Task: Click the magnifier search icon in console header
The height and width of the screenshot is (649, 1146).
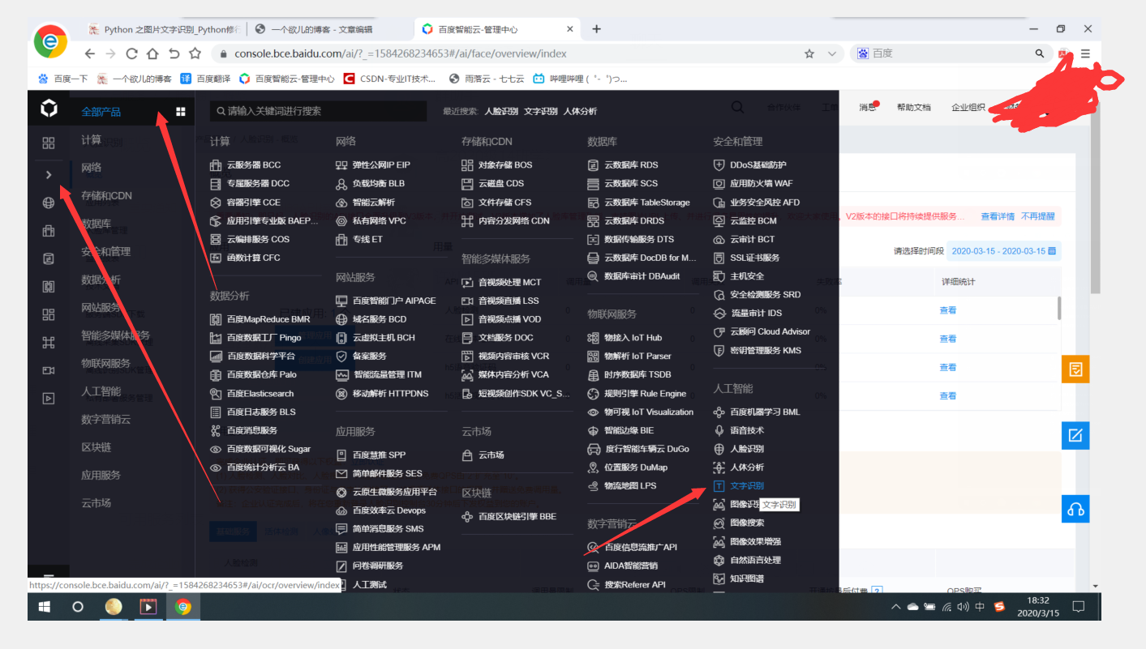Action: pos(738,107)
